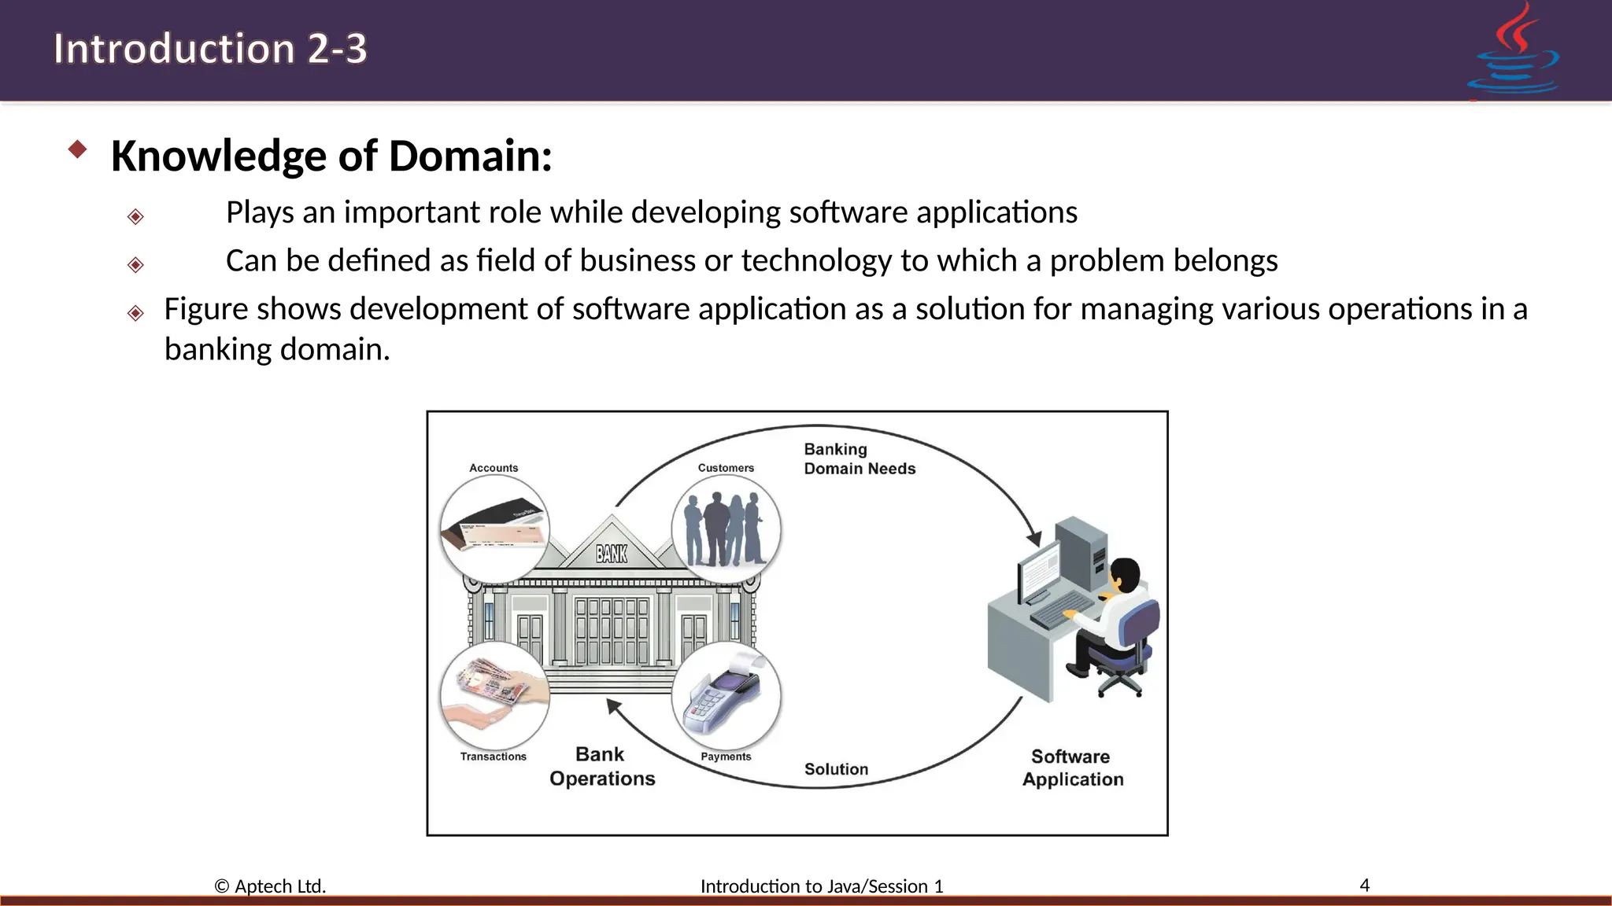Image resolution: width=1612 pixels, height=906 pixels.
Task: Click the diamond bullet before 'Figure shows development'
Action: (135, 313)
